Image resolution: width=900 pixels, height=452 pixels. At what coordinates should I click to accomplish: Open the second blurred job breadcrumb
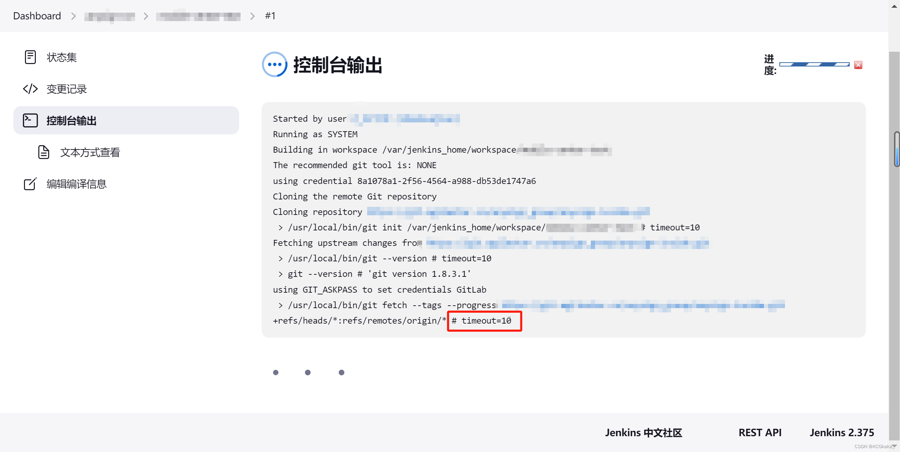pyautogui.click(x=198, y=16)
